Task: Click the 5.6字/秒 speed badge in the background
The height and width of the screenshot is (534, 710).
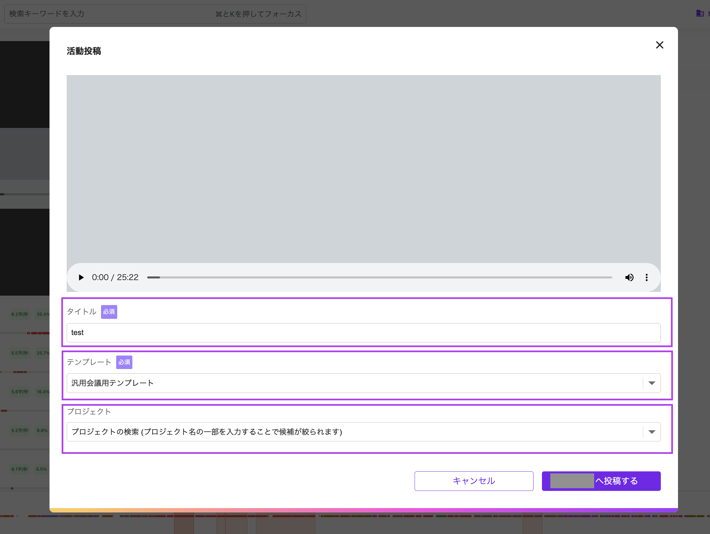Action: tap(20, 392)
